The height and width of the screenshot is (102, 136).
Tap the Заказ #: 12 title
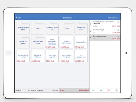67,18
